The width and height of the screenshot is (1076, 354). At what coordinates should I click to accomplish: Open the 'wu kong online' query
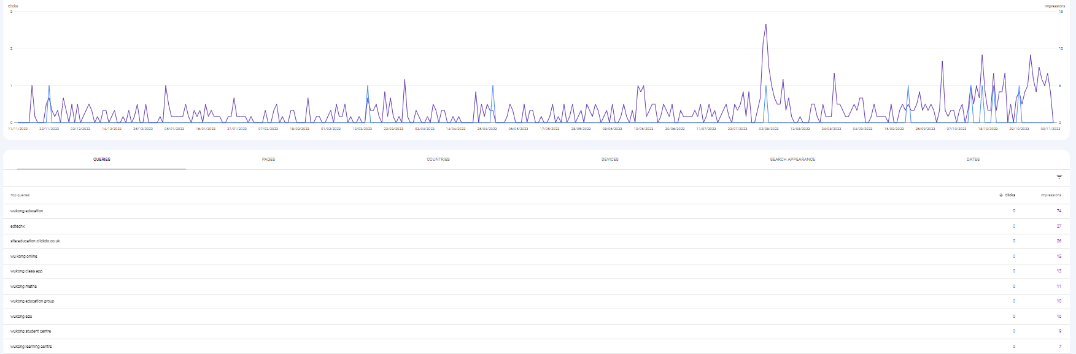click(24, 256)
